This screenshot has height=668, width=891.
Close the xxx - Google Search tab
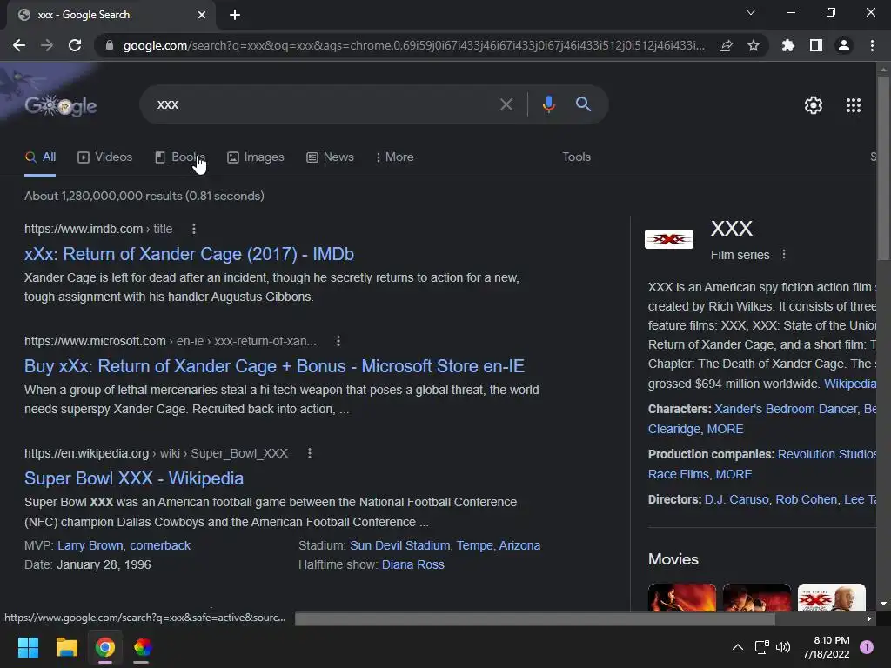point(202,15)
